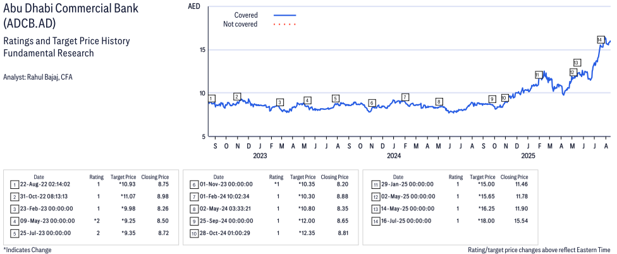The image size is (617, 254).
Task: Select chart marker 13 on the price line
Action: [x=577, y=63]
